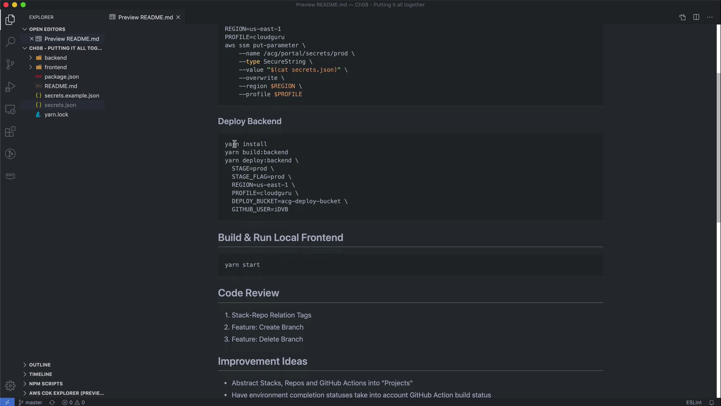Image resolution: width=721 pixels, height=406 pixels.
Task: Expand the backend folder
Action: 56,58
